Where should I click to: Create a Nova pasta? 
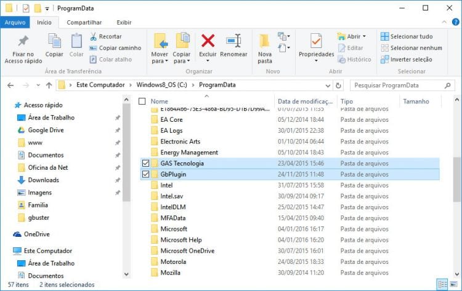265,49
